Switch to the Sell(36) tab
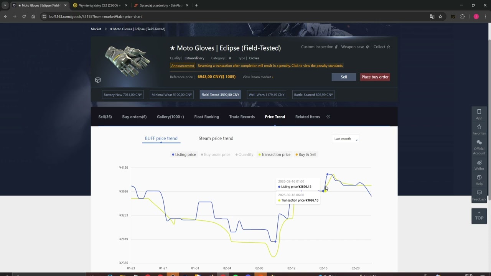Screen dimensions: 491x276 tap(105, 117)
